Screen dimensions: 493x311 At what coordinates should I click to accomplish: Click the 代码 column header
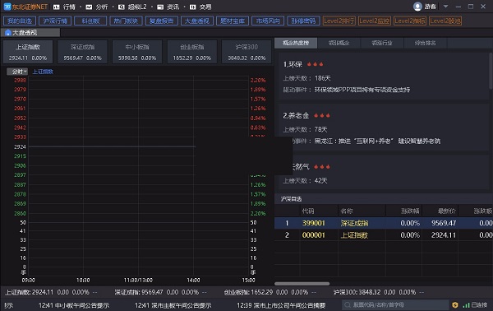pyautogui.click(x=308, y=211)
